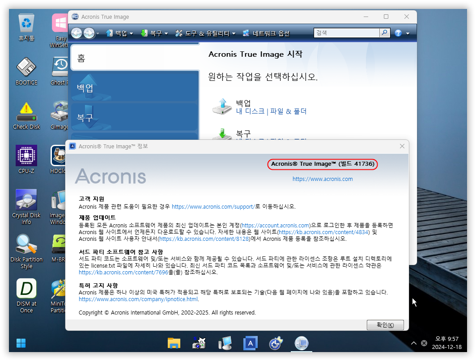476x361 pixels.
Task: Click the camera capture tool taskbar icon
Action: tap(199, 343)
